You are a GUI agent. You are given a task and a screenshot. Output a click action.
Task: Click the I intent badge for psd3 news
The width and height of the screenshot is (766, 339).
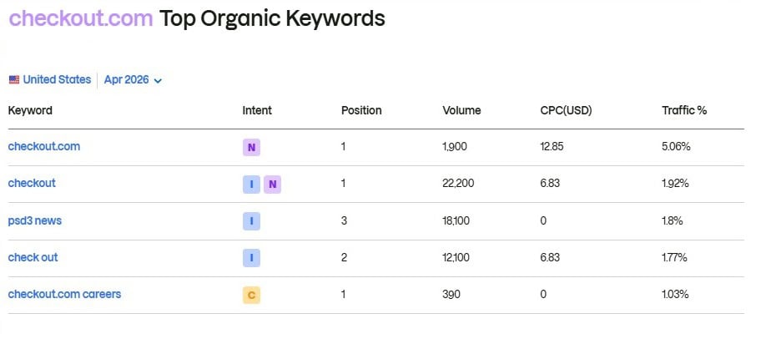[x=252, y=221]
